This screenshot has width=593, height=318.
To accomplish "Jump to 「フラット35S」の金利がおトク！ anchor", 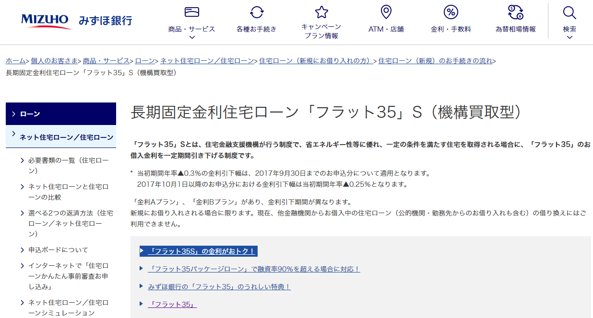I will coord(202,251).
